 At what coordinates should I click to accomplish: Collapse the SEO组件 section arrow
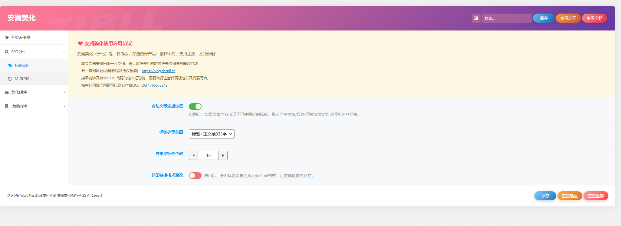pos(64,52)
